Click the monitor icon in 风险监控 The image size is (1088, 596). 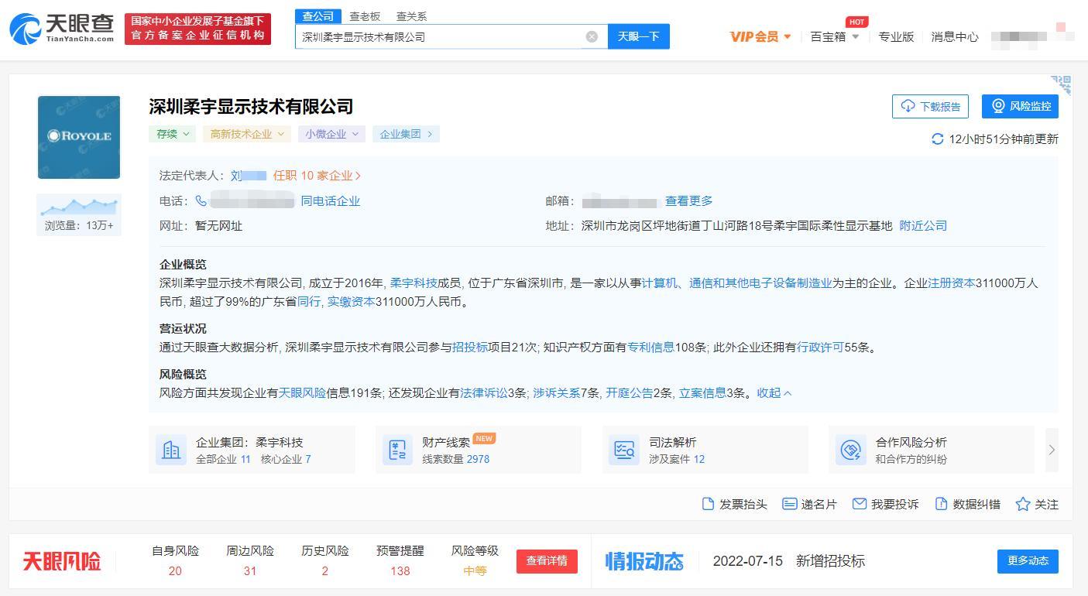[999, 106]
